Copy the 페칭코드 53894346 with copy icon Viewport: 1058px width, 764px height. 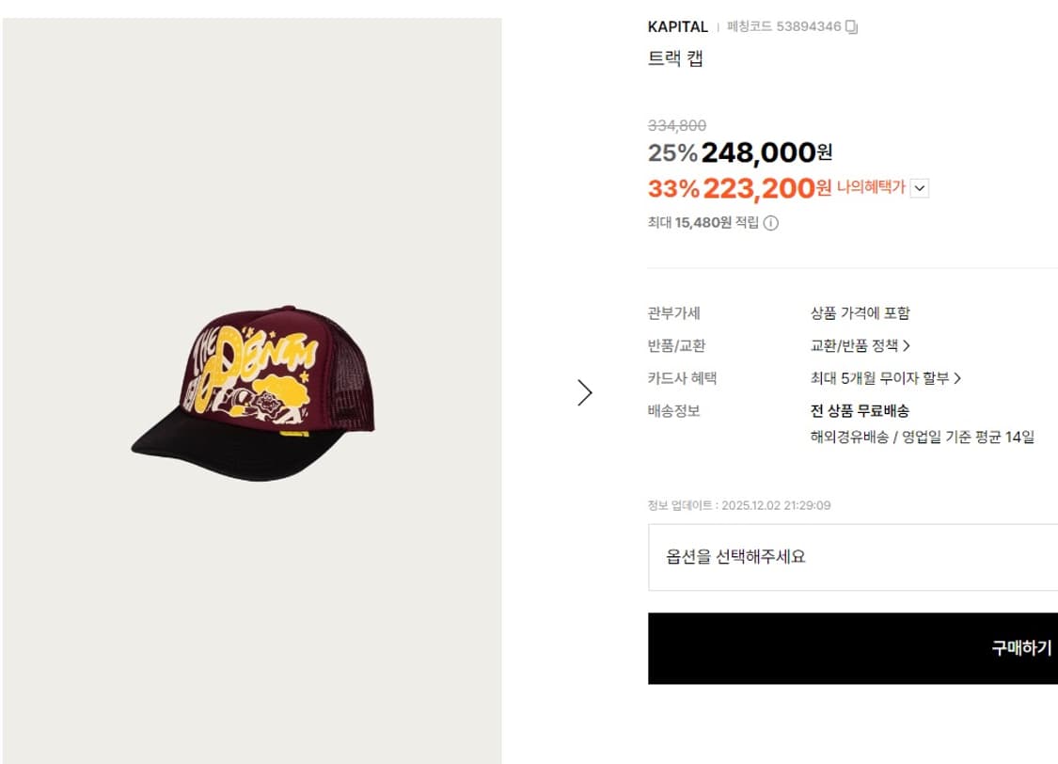pyautogui.click(x=852, y=27)
